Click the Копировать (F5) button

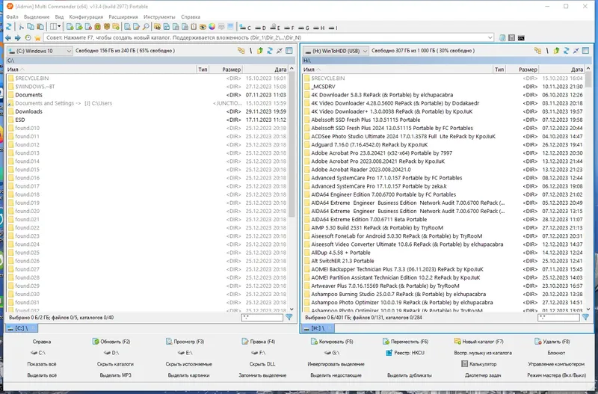click(332, 342)
